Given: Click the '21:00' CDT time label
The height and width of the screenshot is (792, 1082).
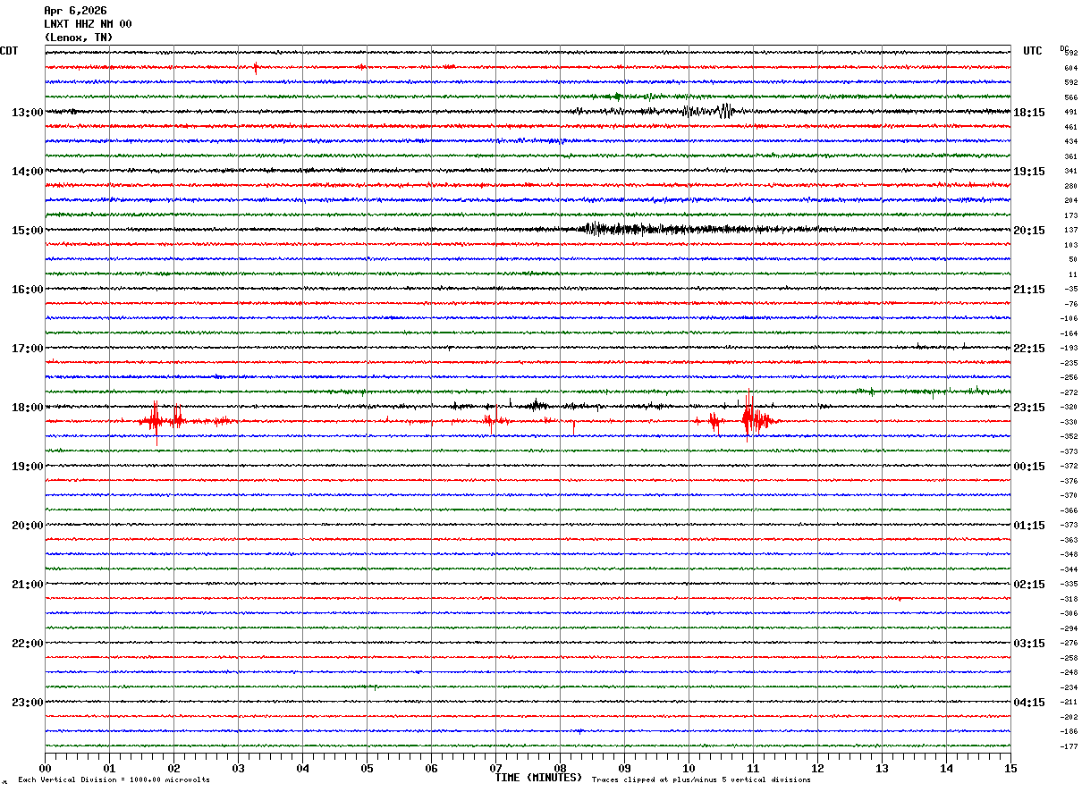Looking at the screenshot, I should 28,585.
